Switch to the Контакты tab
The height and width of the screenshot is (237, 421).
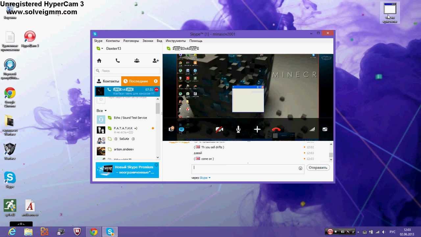tap(108, 81)
